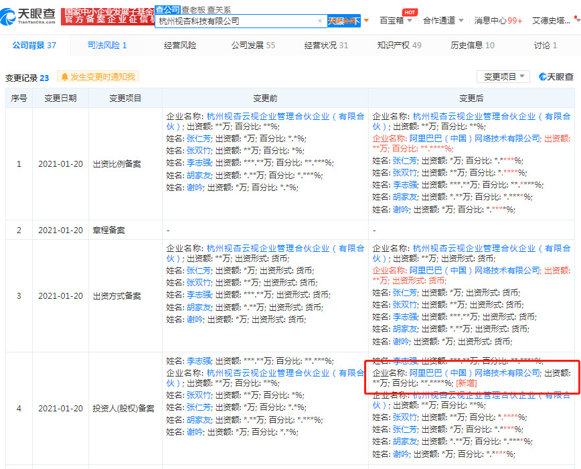Open the 艾德史塔... user account menu
The width and height of the screenshot is (581, 469).
pyautogui.click(x=551, y=21)
